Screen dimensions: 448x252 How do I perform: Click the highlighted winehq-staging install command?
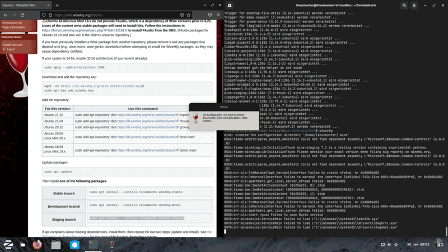pos(137,218)
